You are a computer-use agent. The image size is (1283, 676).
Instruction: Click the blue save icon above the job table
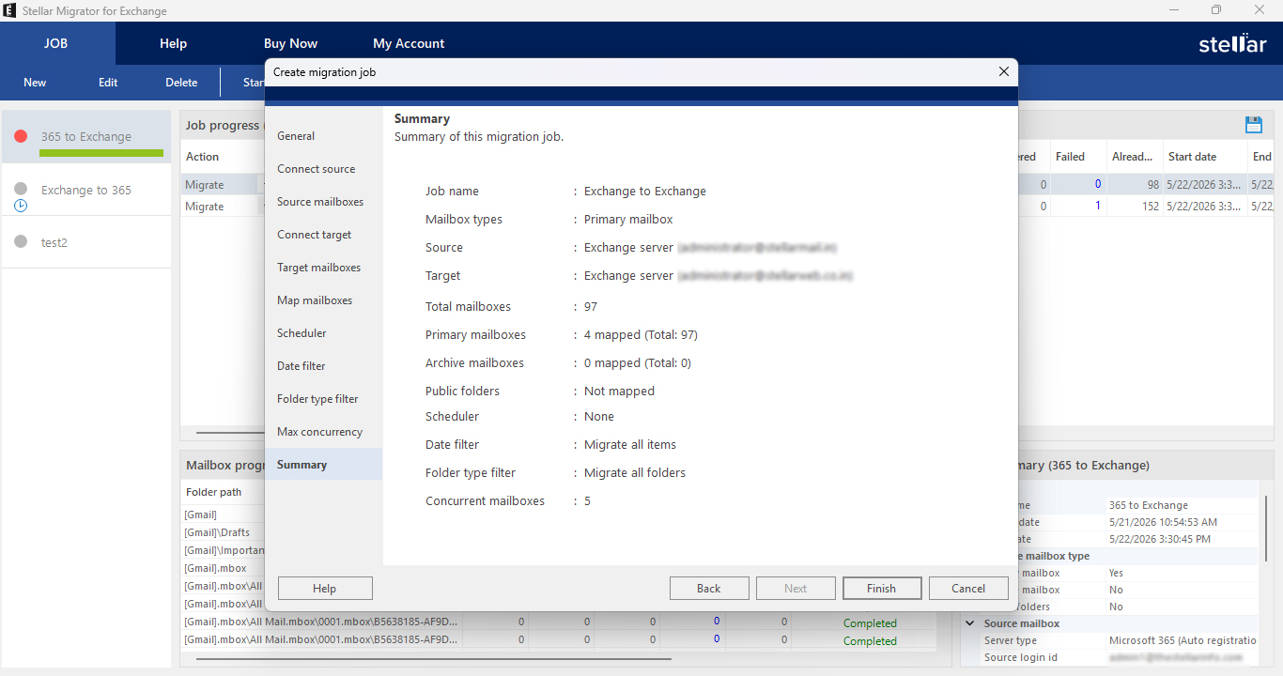pyautogui.click(x=1253, y=125)
